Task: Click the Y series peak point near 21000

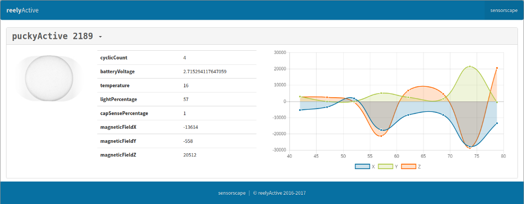Action: click(x=470, y=67)
